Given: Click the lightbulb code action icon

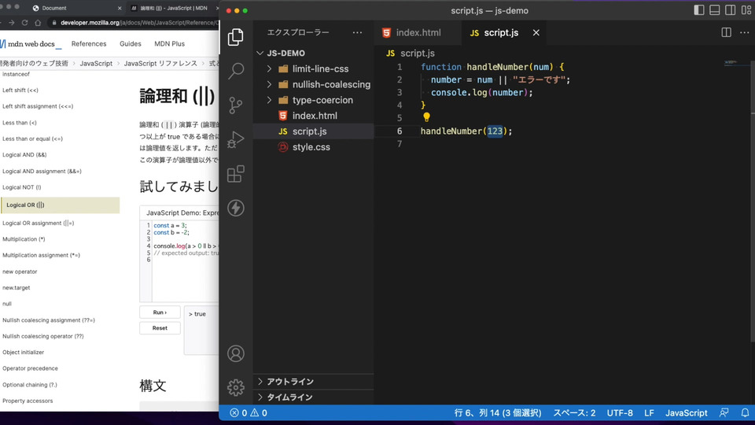Looking at the screenshot, I should [426, 117].
